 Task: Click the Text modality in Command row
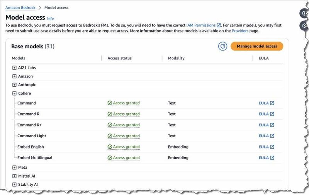(x=171, y=103)
